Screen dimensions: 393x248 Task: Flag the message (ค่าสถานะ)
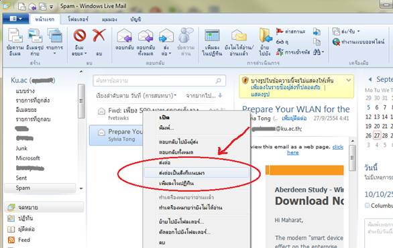(290, 32)
